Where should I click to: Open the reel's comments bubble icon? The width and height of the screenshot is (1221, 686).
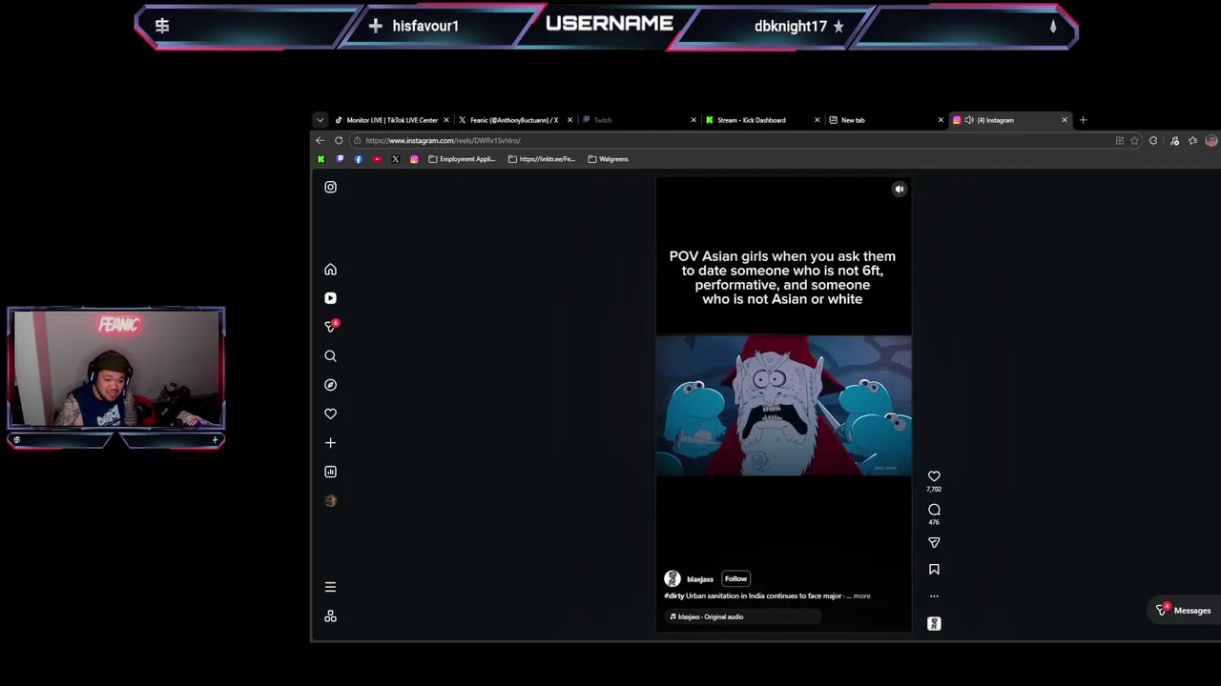point(934,510)
